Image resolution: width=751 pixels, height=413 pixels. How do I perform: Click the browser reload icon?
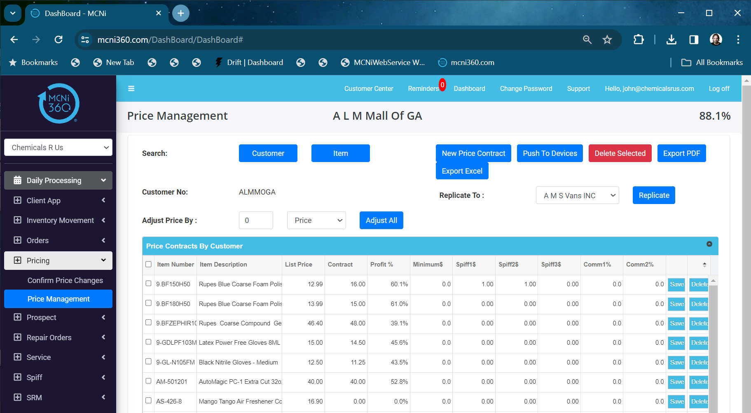pyautogui.click(x=58, y=39)
